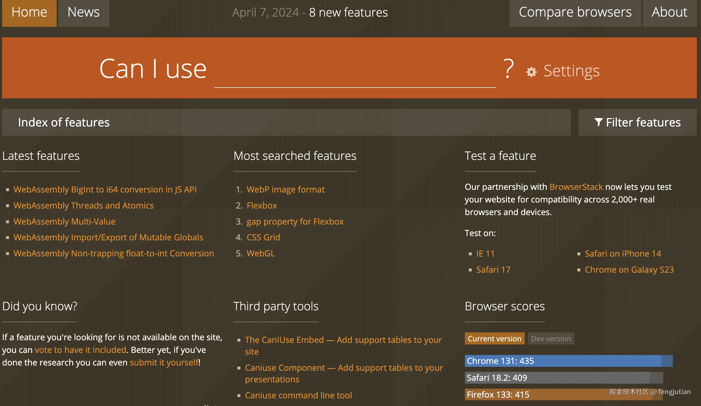Screen dimensions: 701x406
Task: Open the Settings panel
Action: (571, 71)
